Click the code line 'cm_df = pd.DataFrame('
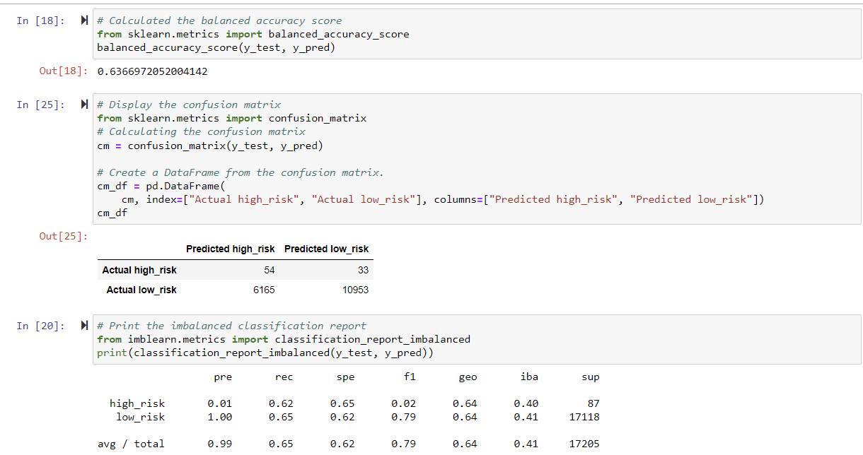This screenshot has height=455, width=863. click(161, 186)
